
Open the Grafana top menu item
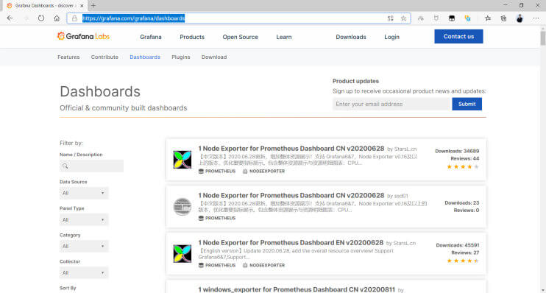(151, 37)
